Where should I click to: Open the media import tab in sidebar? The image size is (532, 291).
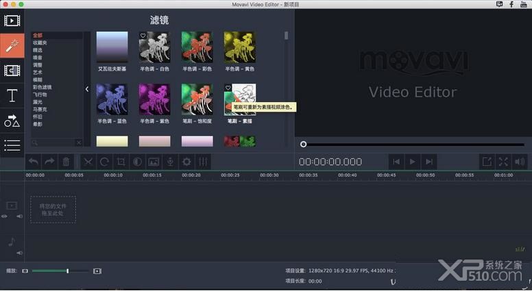point(12,21)
